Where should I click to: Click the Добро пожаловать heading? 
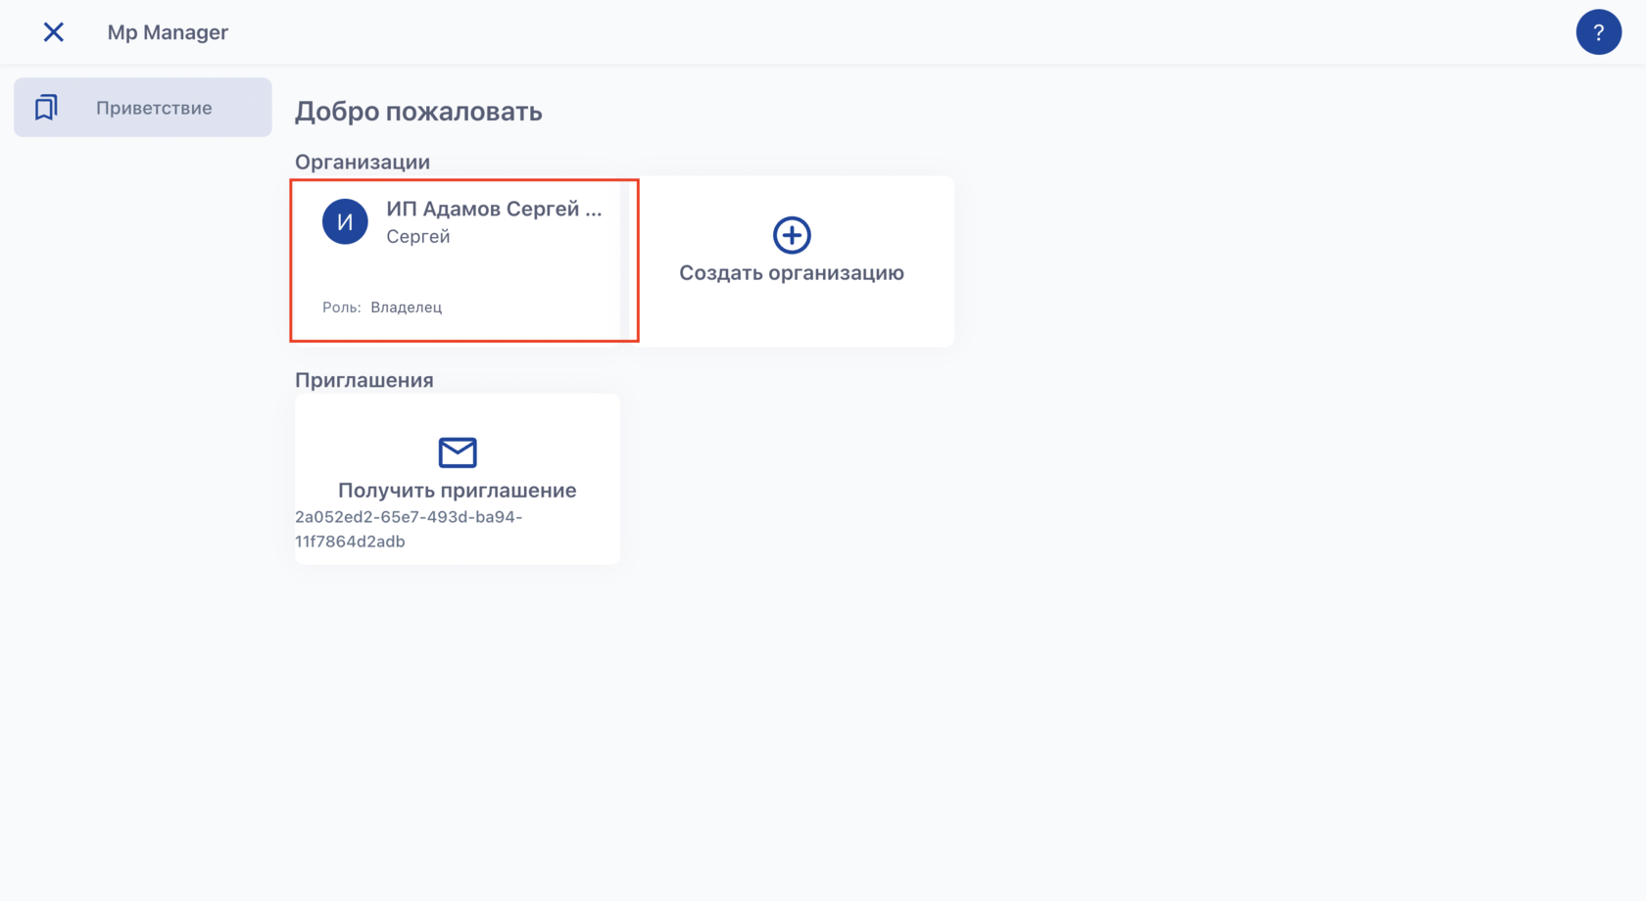(418, 112)
